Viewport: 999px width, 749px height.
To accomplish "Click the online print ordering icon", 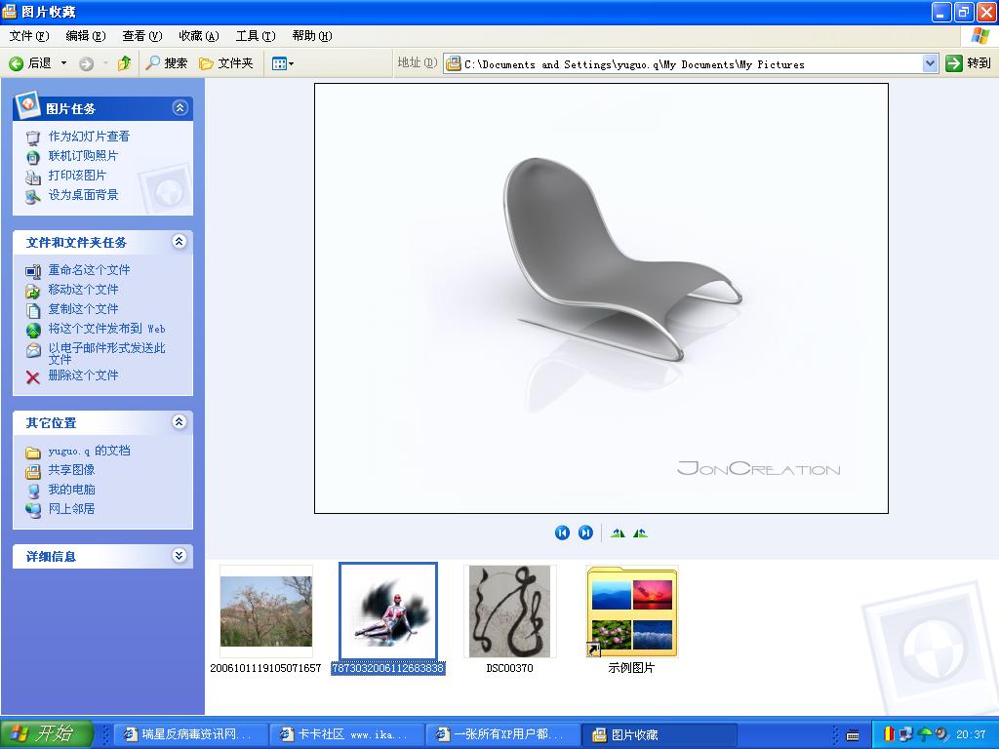I will [33, 157].
